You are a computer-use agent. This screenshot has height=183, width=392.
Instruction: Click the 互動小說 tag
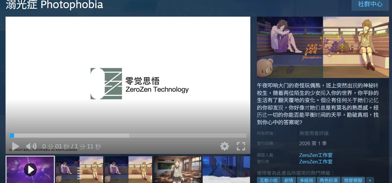[269, 180]
